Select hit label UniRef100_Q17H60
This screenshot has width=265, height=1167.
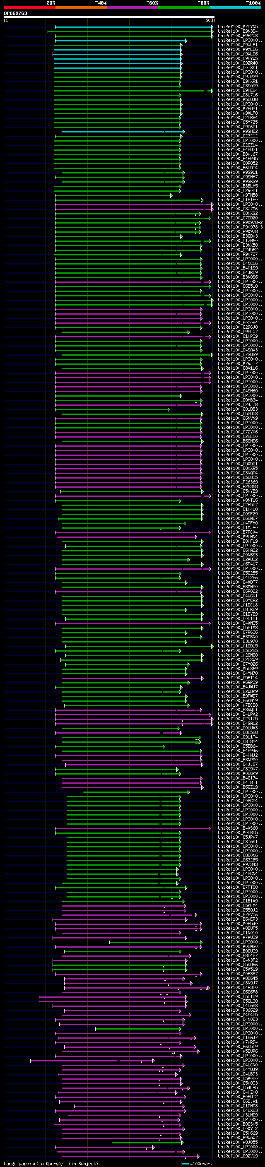238,241
